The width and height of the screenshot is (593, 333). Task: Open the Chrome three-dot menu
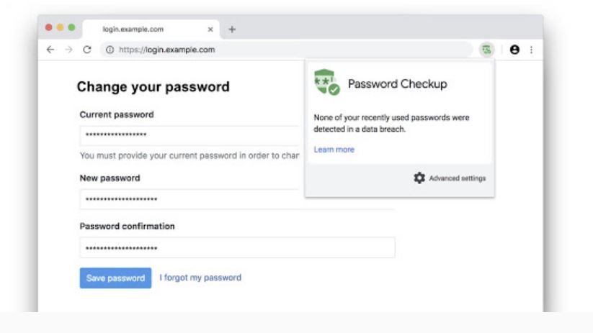531,50
